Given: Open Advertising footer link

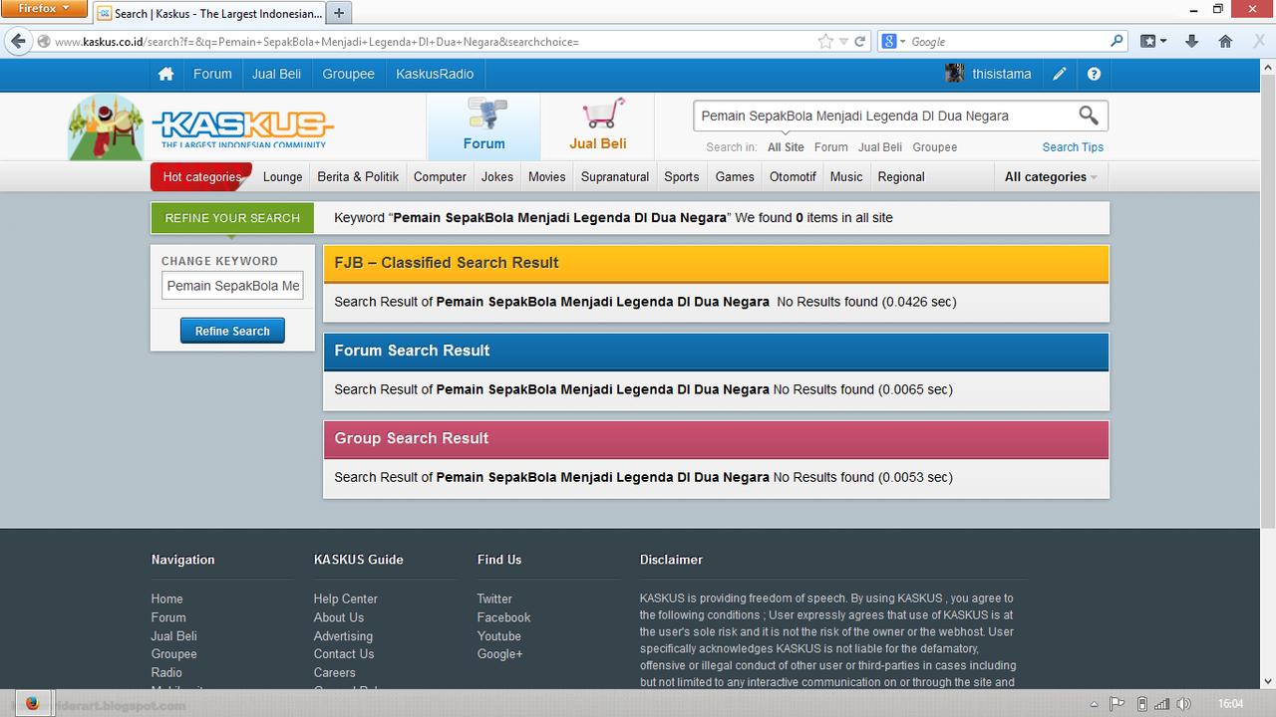Looking at the screenshot, I should pos(343,636).
